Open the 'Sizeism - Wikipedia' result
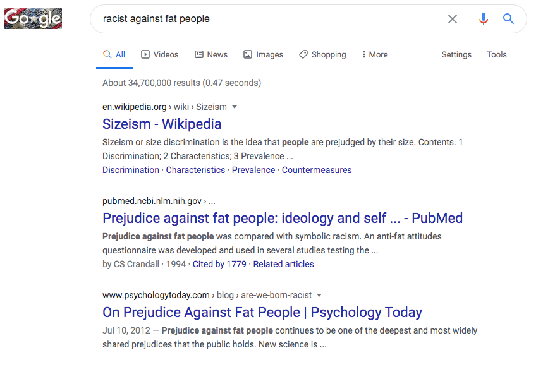Image resolution: width=543 pixels, height=367 pixels. (162, 124)
